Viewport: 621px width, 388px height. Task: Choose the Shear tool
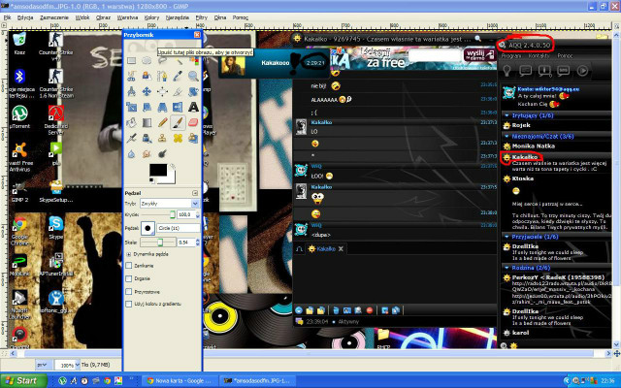(147, 107)
